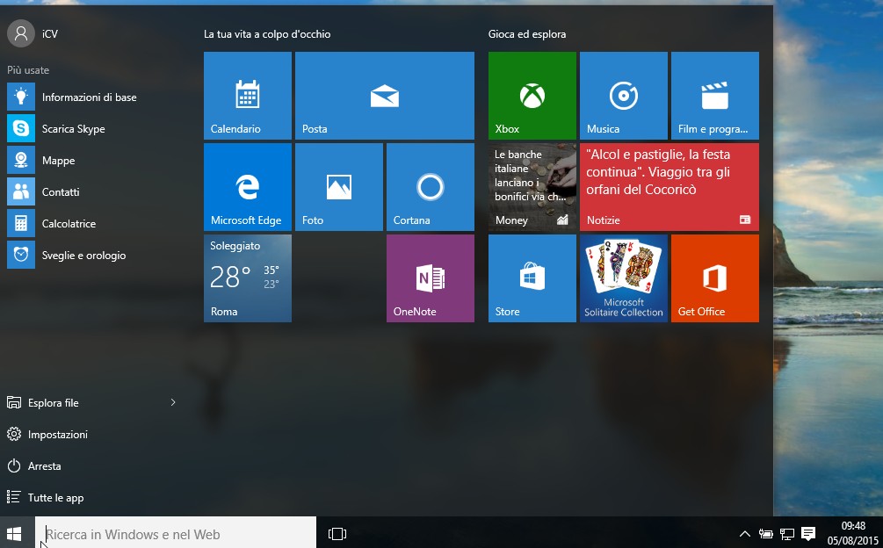Open the Mappe app

pos(96,161)
